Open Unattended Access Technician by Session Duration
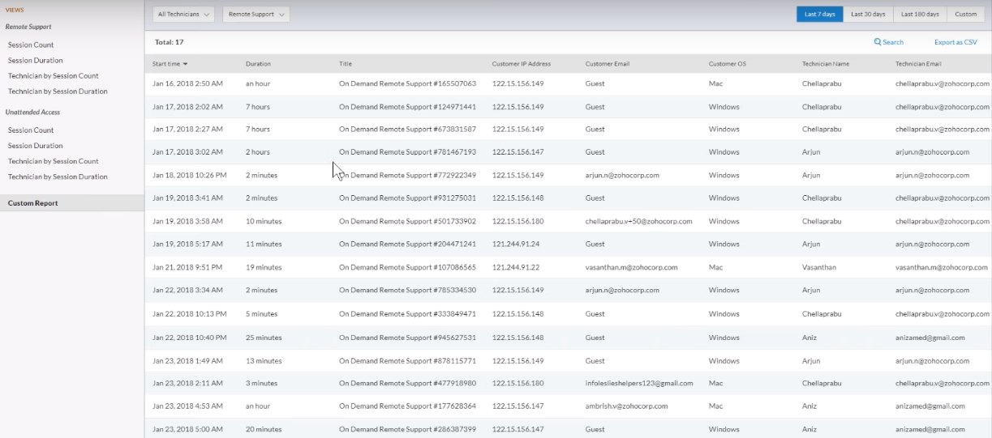 (58, 176)
